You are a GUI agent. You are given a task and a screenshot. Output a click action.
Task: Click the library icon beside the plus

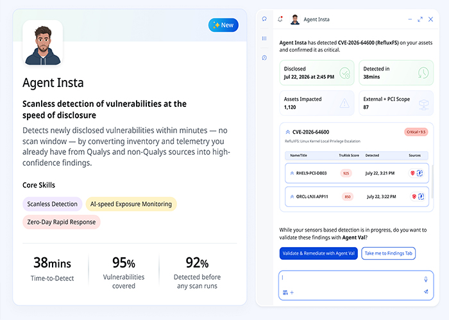coord(285,292)
